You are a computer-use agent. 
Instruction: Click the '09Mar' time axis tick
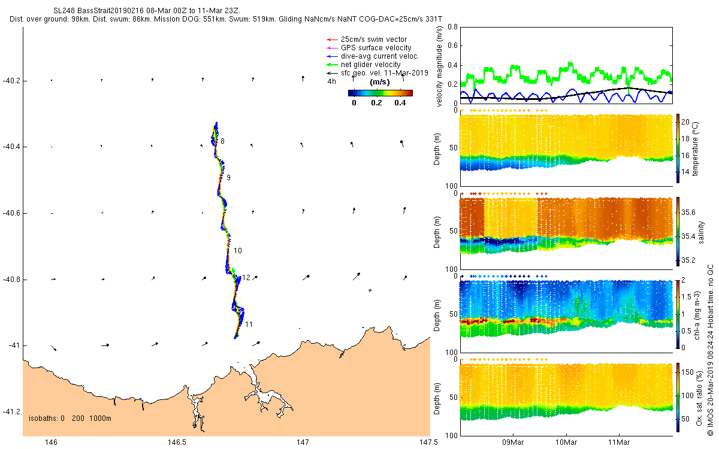(x=513, y=442)
